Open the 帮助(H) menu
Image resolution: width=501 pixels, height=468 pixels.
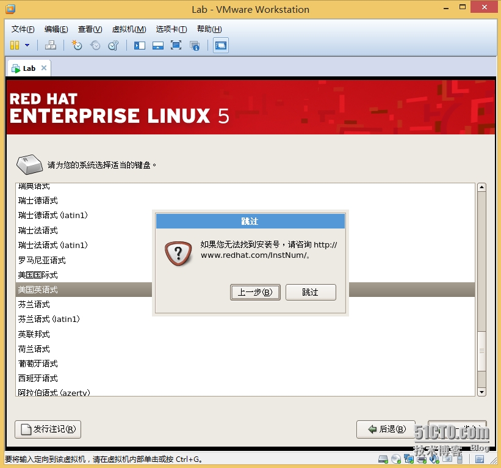pos(209,29)
